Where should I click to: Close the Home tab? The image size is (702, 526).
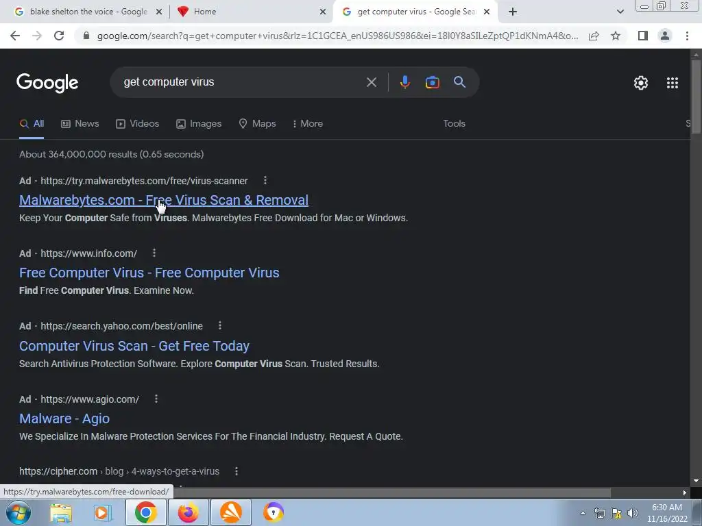tap(323, 12)
